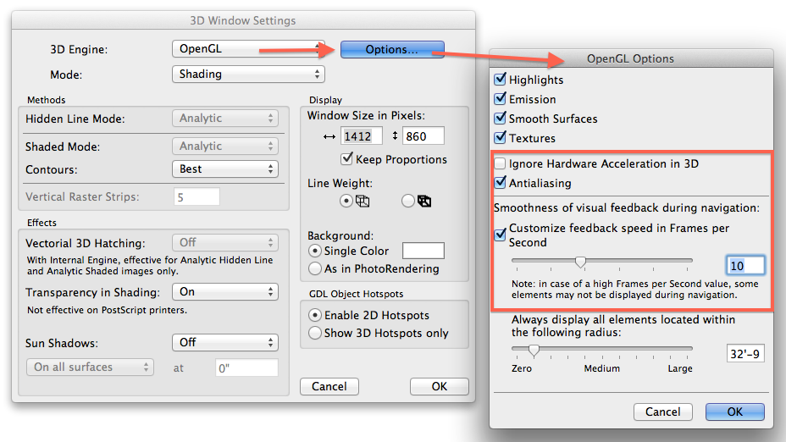Choose As in PhotoRendering background option
Screen dimensions: 786x442
click(314, 268)
